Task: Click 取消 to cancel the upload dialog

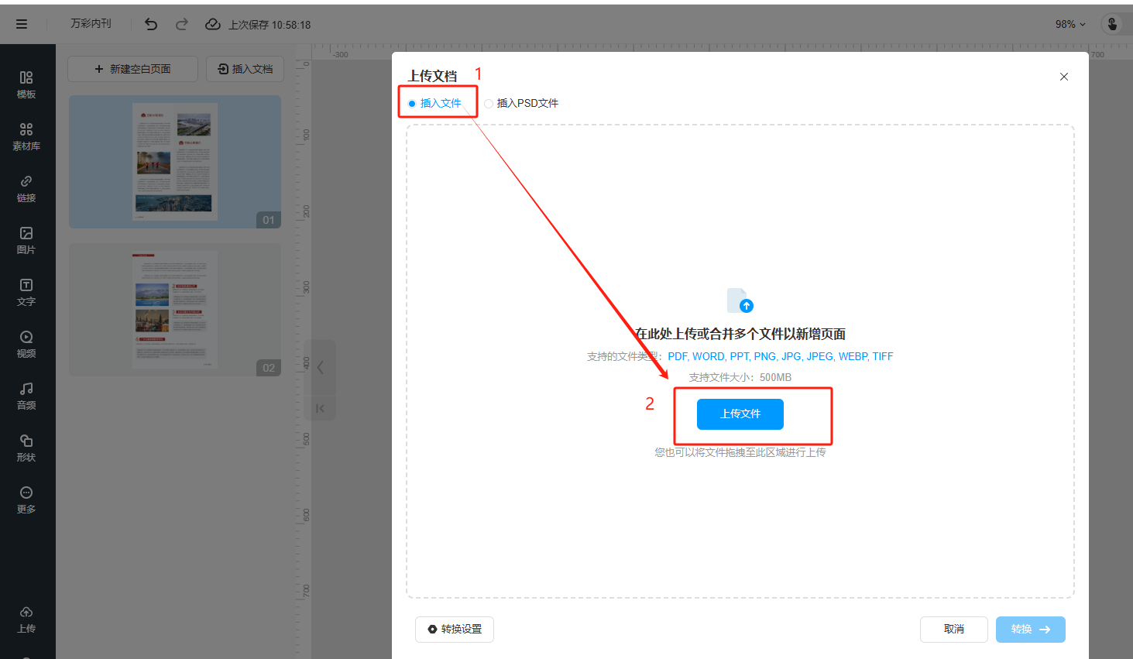Action: coord(953,630)
